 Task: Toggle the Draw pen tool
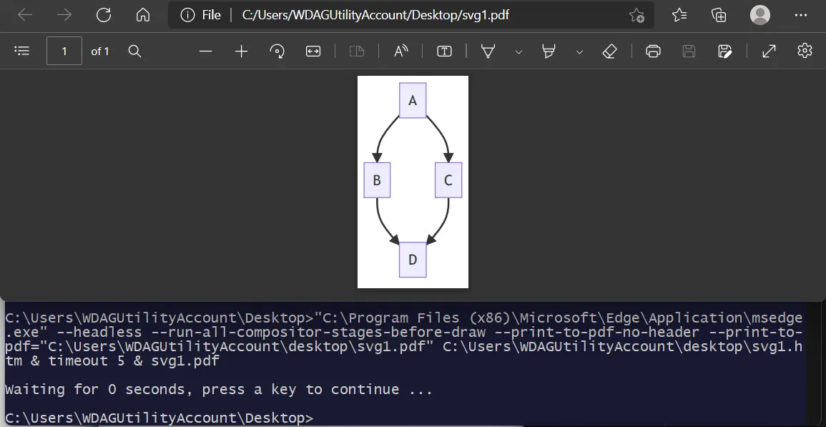coord(488,51)
